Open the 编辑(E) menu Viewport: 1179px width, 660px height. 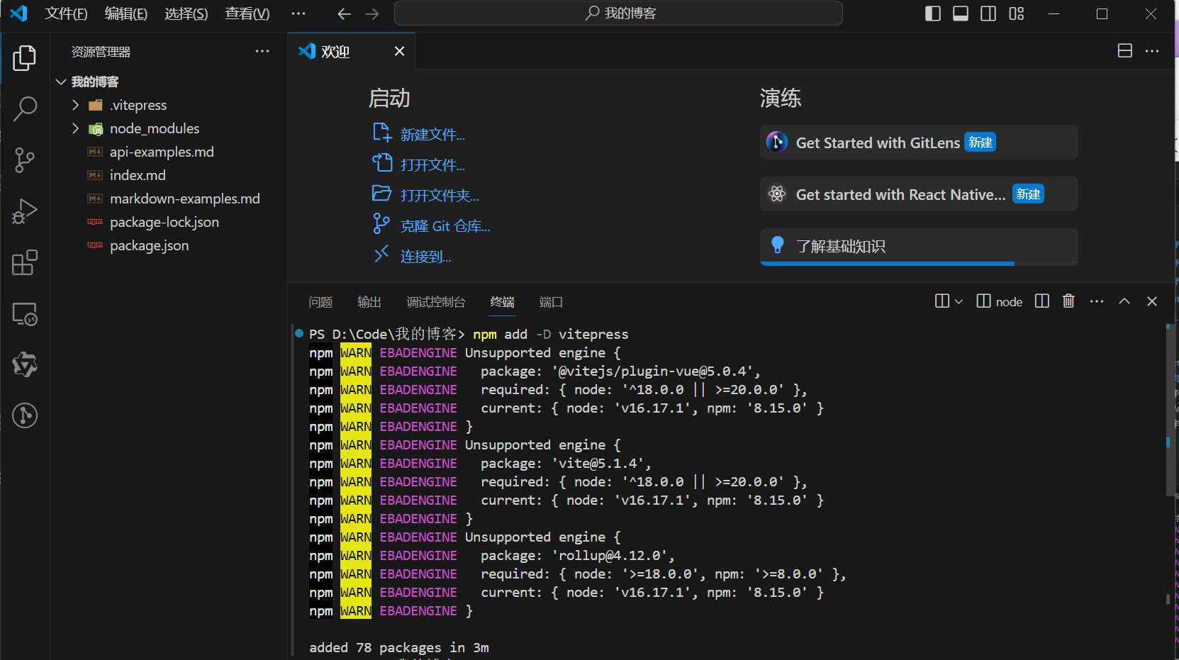(x=125, y=13)
